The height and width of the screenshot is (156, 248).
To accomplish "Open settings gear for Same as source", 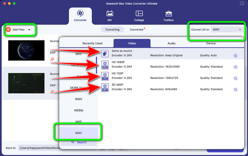I will click(235, 56).
